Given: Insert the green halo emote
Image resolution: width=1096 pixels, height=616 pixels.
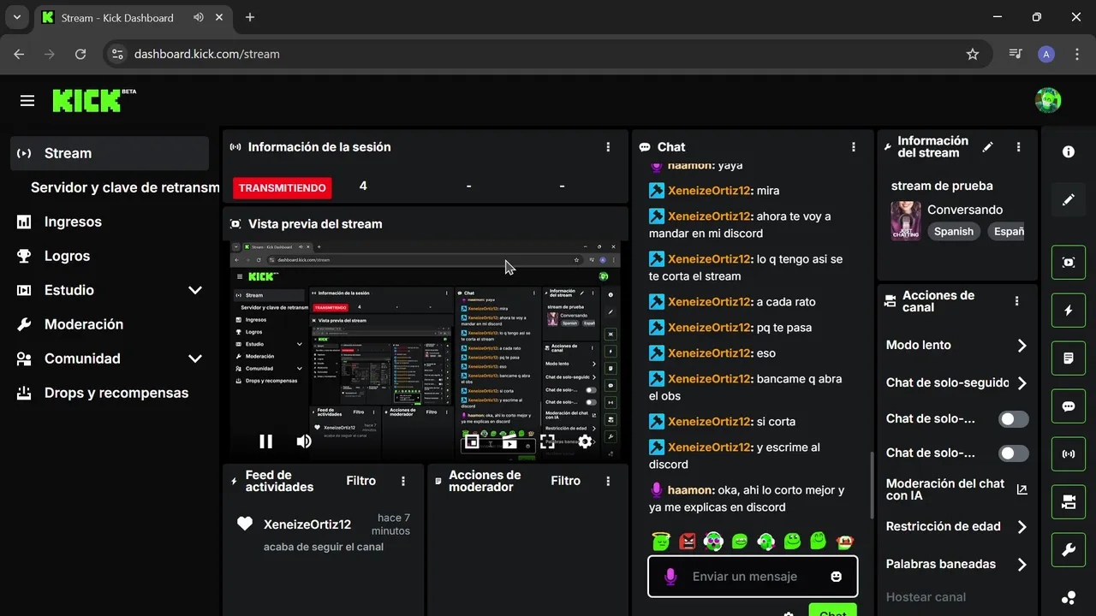Looking at the screenshot, I should (661, 541).
